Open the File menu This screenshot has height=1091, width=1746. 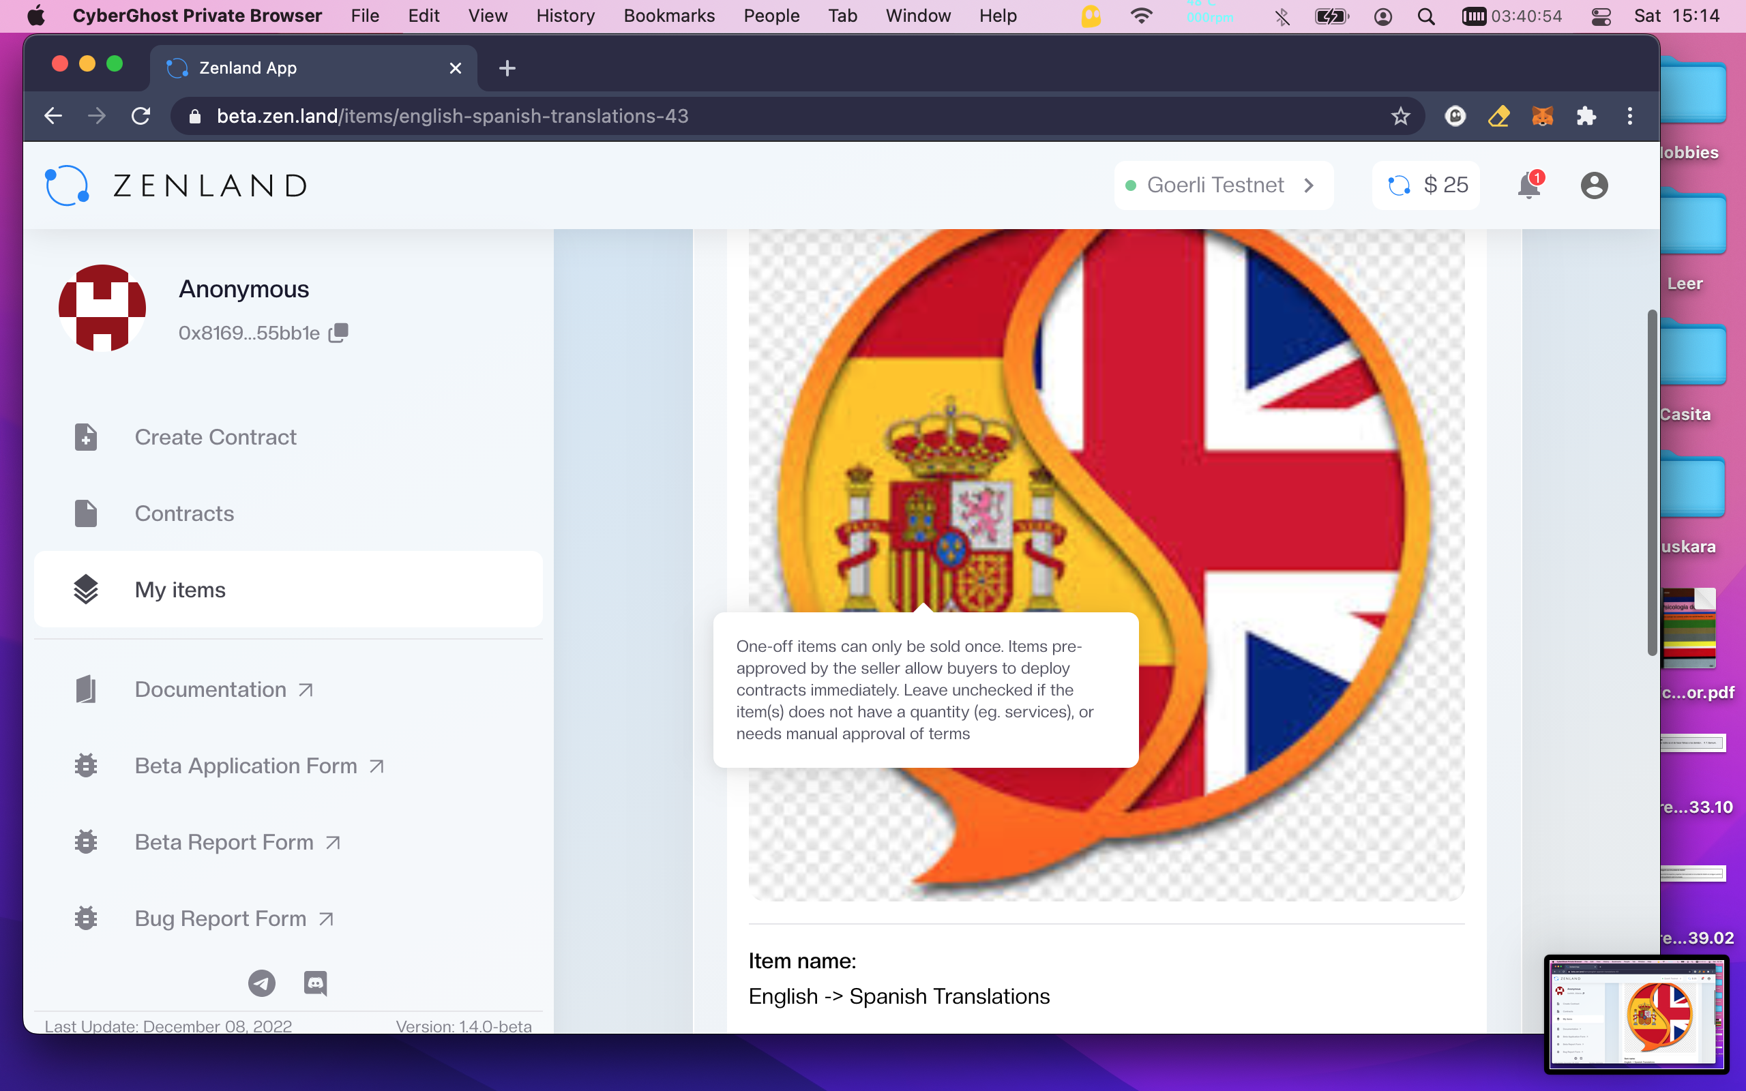coord(365,16)
